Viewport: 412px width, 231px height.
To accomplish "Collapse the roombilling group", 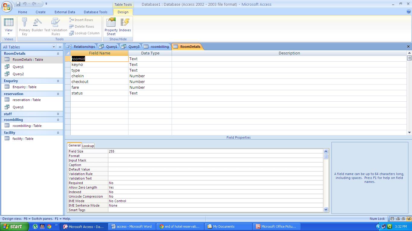I will (58, 120).
